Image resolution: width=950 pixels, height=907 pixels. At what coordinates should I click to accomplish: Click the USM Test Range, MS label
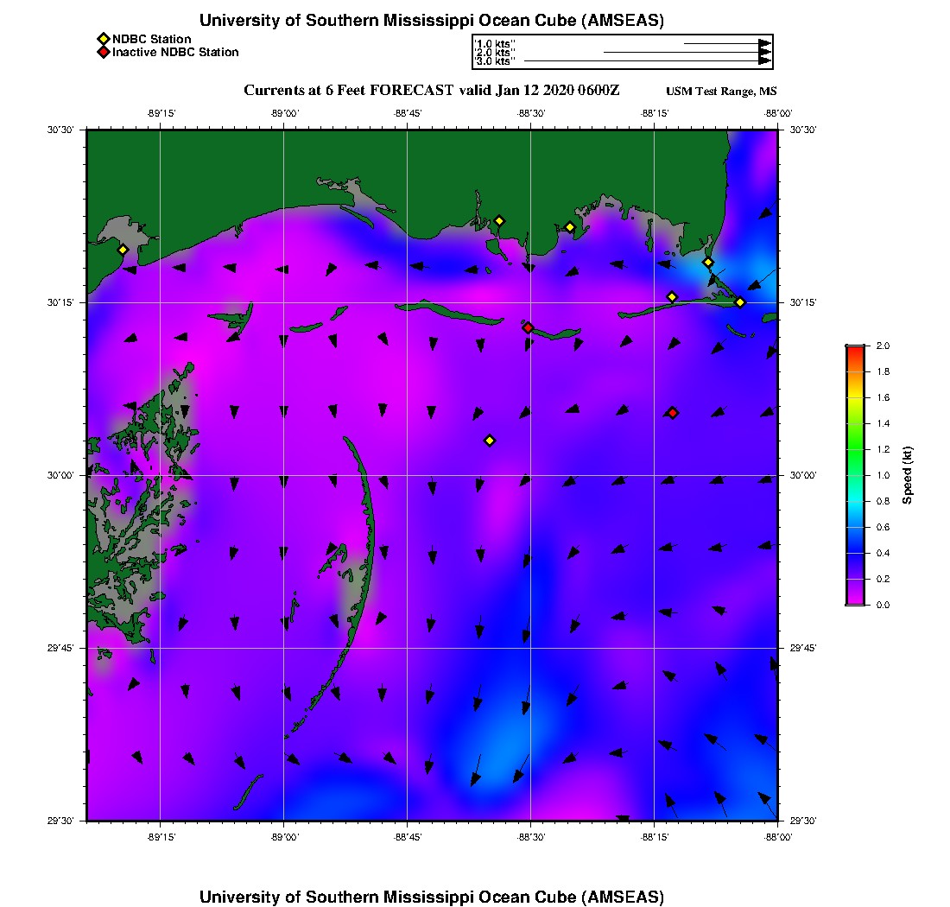[721, 92]
